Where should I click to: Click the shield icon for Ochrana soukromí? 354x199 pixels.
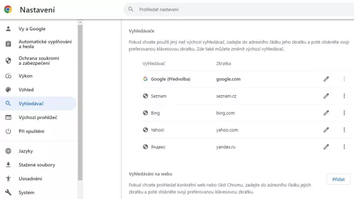pyautogui.click(x=8, y=60)
